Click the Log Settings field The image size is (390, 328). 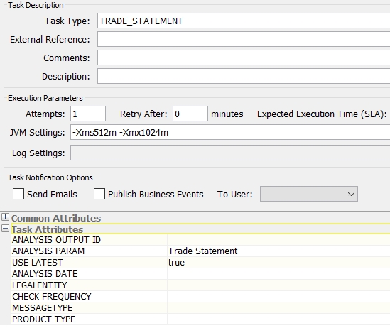coord(230,153)
